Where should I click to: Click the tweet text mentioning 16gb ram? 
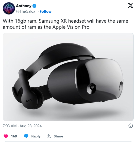tap(65, 21)
